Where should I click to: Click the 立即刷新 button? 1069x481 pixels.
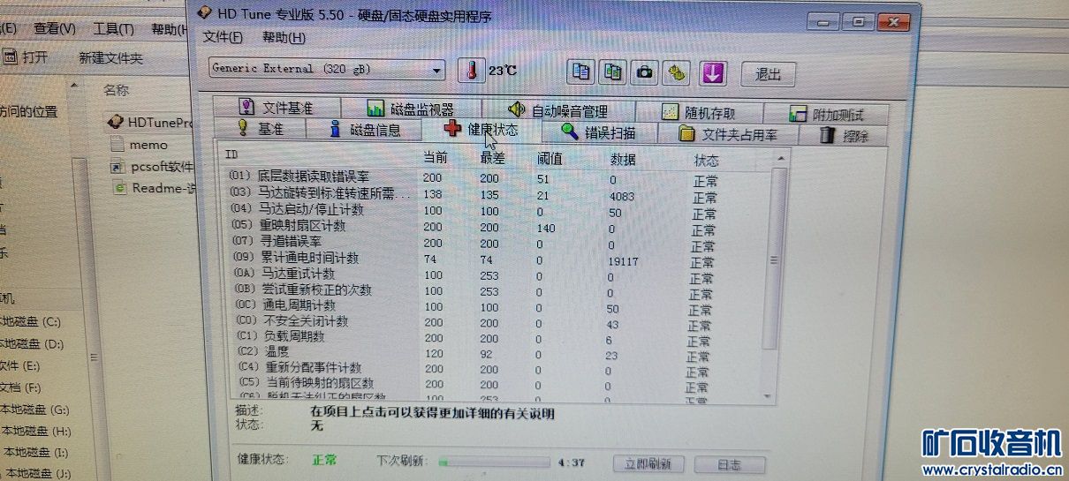648,464
